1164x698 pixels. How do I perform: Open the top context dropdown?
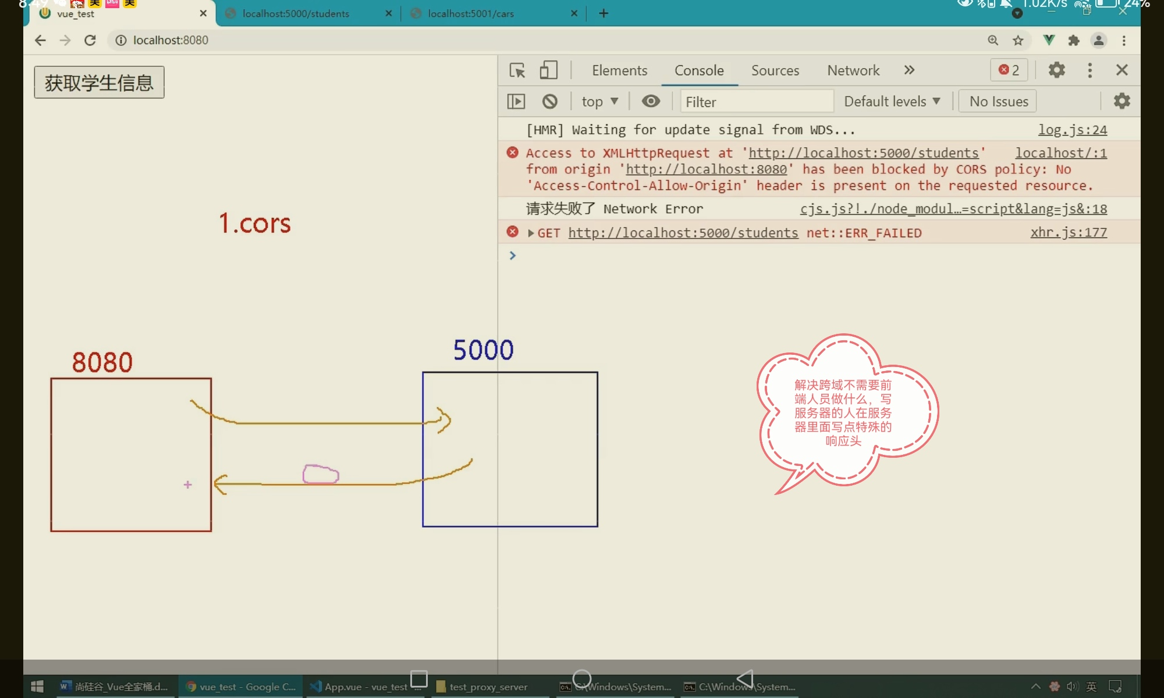pos(599,102)
